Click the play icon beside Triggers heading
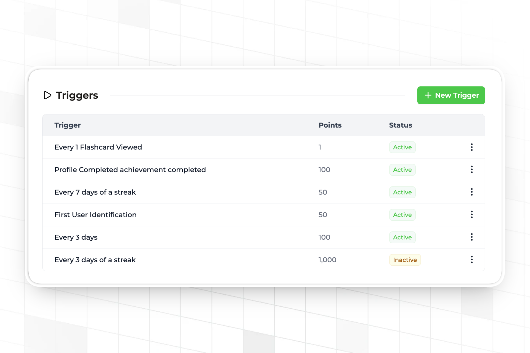The height and width of the screenshot is (353, 530). click(47, 95)
